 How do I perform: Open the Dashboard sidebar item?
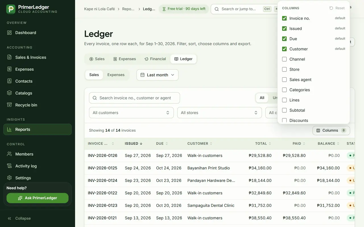point(38,33)
